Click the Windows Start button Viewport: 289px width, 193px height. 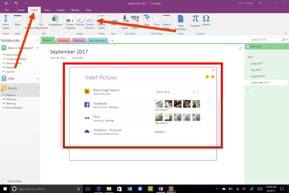coord(5,189)
